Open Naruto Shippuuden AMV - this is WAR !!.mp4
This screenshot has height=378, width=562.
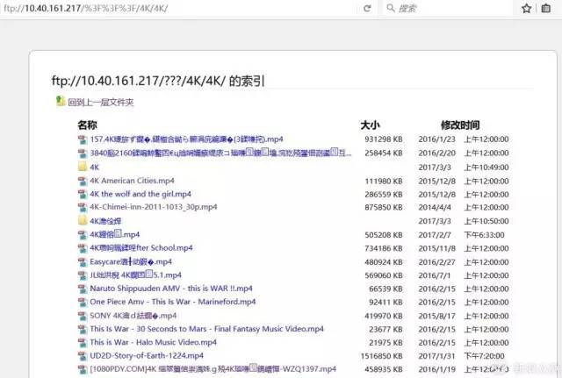point(171,289)
